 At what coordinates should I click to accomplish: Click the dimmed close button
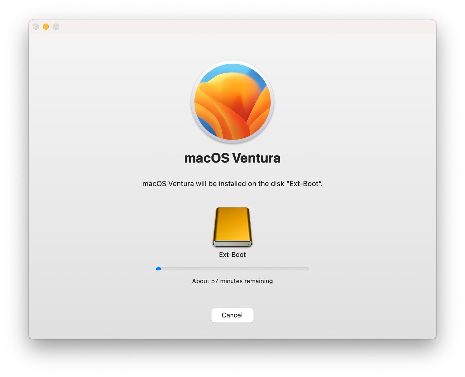pos(35,26)
